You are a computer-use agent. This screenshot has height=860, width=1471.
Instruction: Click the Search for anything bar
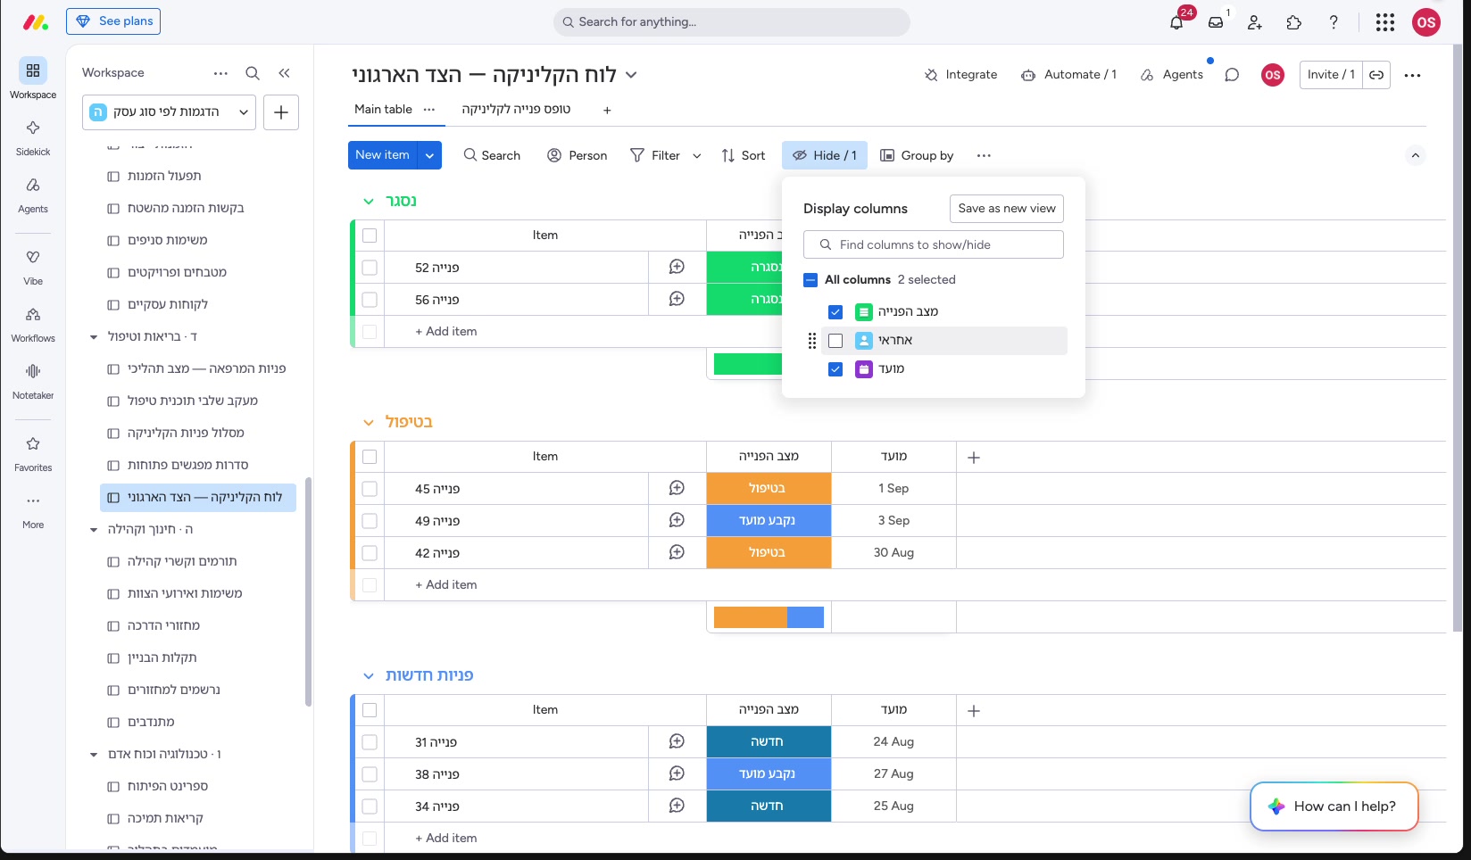732,22
